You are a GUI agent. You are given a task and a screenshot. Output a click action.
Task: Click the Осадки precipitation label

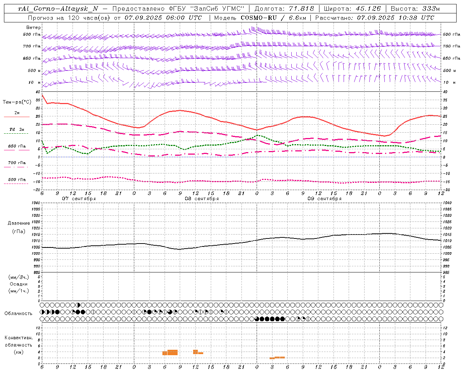coord(19,284)
